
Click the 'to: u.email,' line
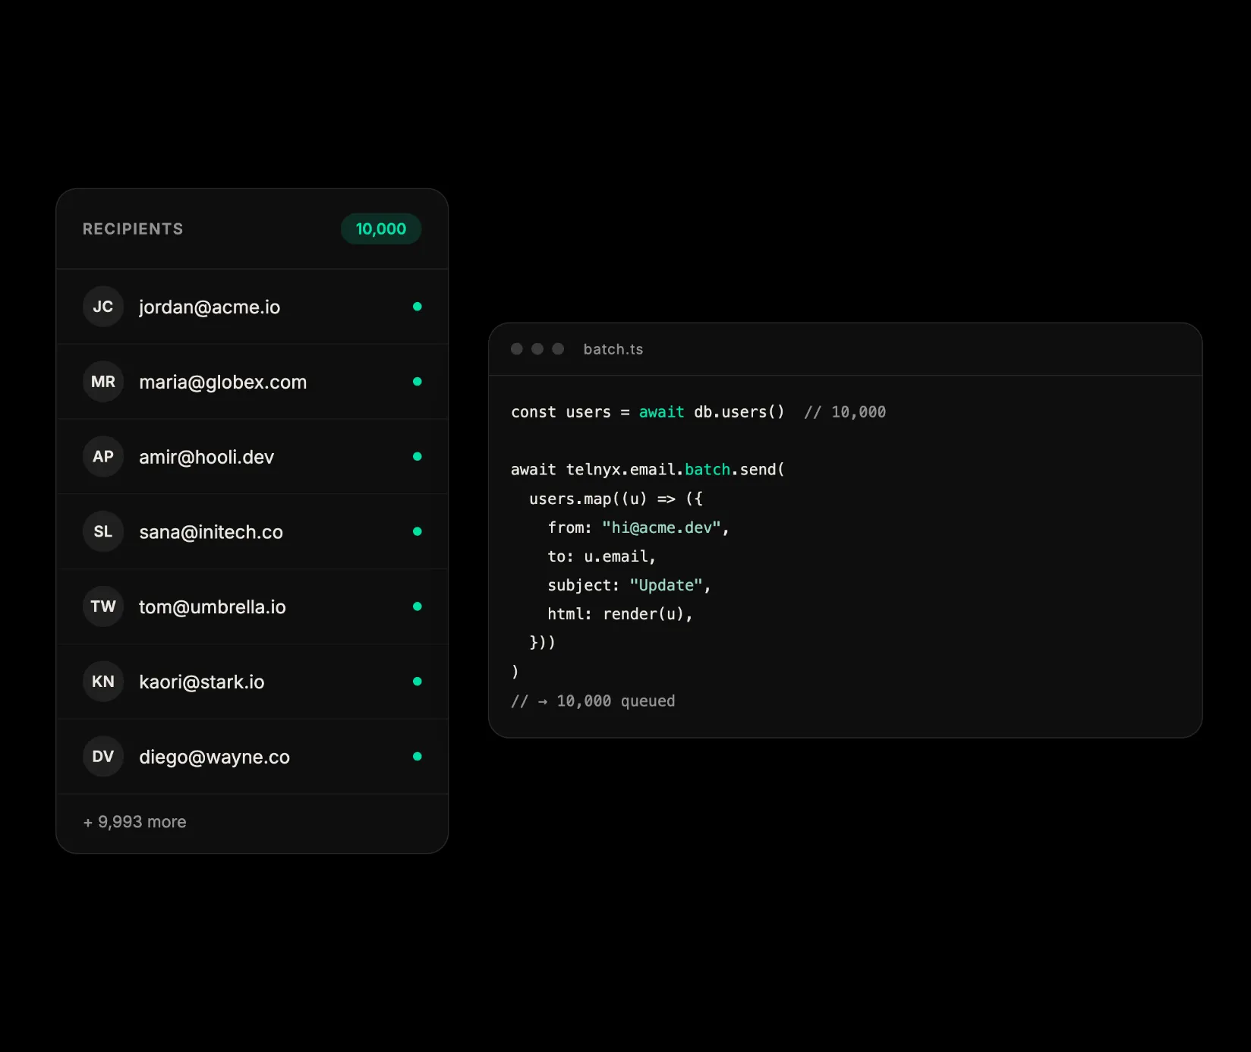[x=602, y=556]
